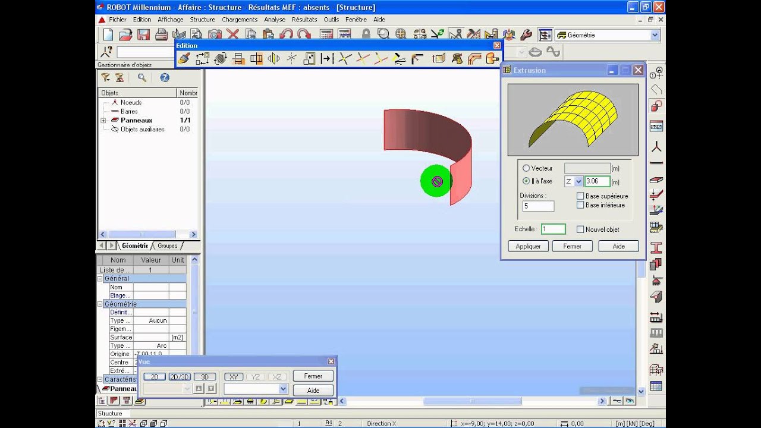Open the Fichier menu
761x428 pixels.
coord(117,20)
